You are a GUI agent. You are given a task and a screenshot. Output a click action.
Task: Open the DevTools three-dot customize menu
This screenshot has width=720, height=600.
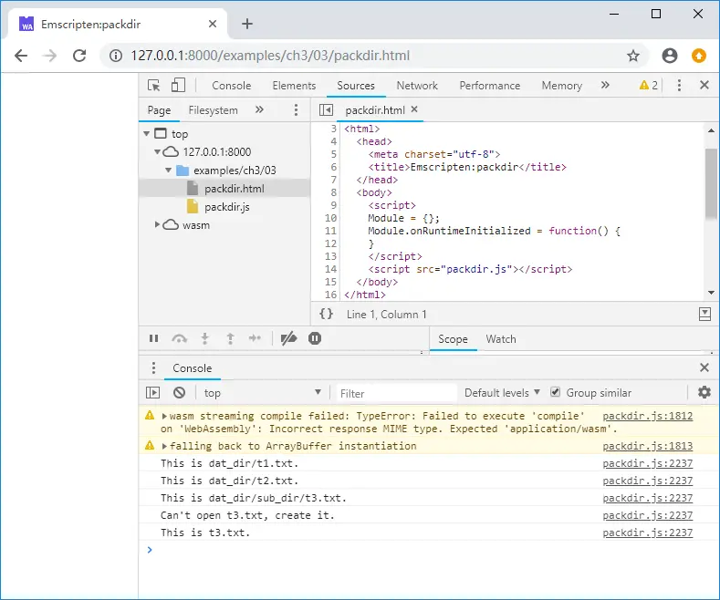pos(679,86)
